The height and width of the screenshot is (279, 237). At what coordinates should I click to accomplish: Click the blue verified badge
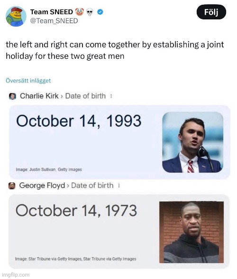[100, 12]
